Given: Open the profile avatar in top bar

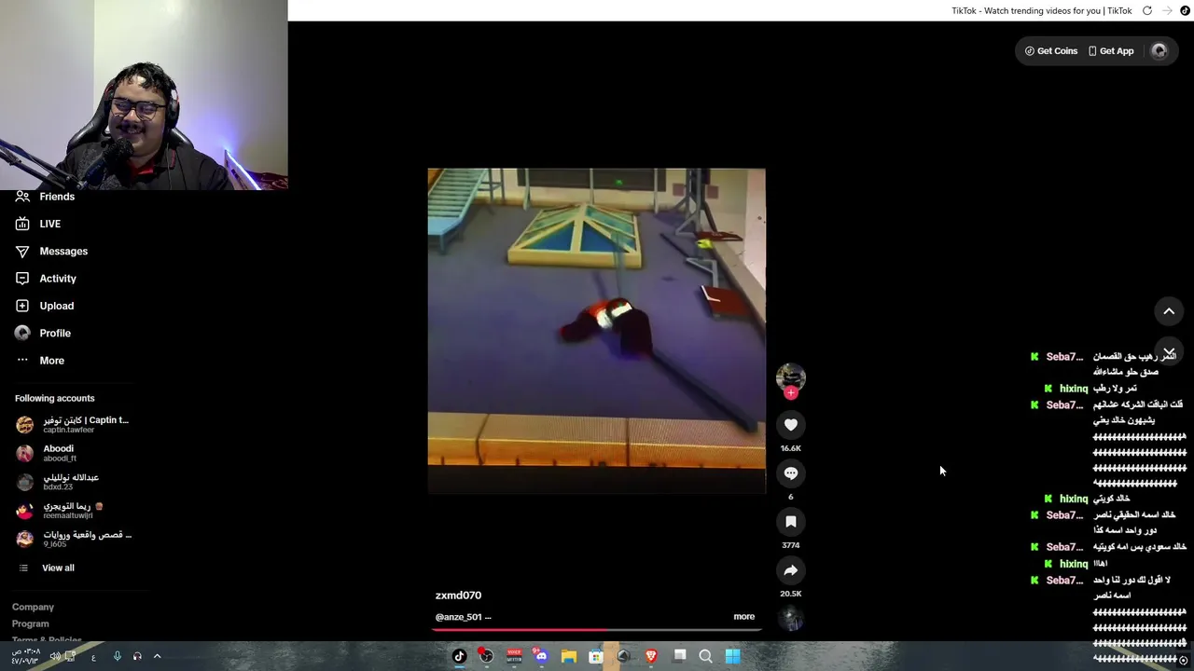Looking at the screenshot, I should (x=1159, y=51).
